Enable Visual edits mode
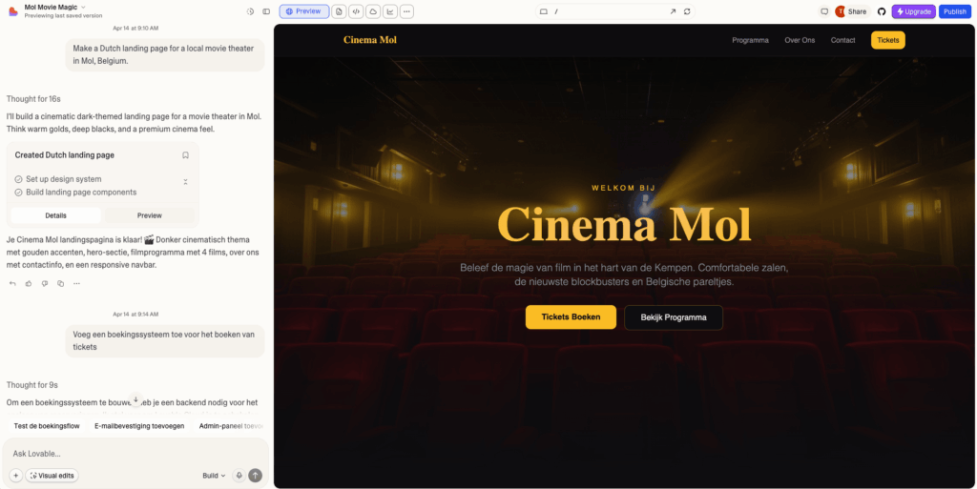The height and width of the screenshot is (489, 977). point(52,476)
